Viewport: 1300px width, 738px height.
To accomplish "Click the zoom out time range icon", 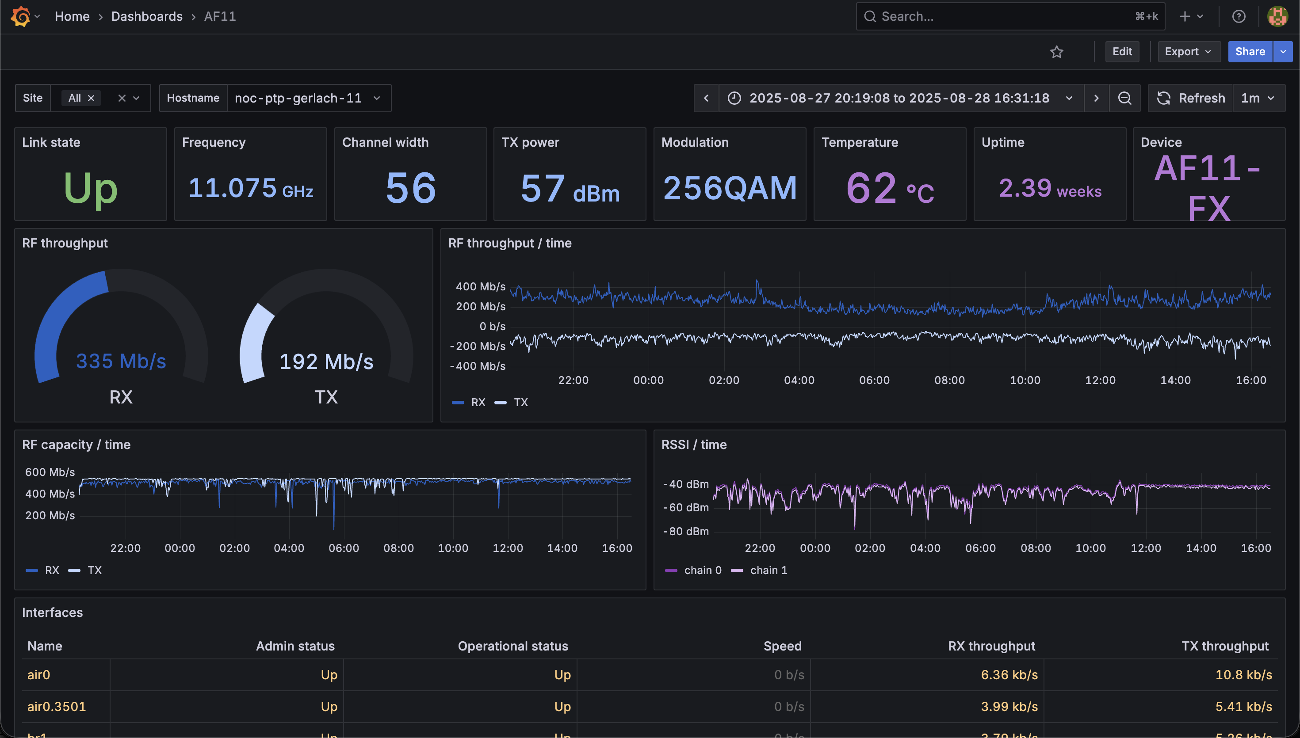I will pos(1124,98).
